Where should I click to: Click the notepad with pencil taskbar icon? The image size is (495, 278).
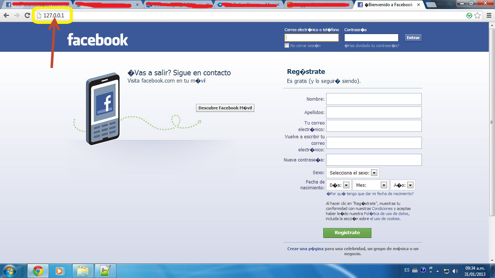click(105, 271)
